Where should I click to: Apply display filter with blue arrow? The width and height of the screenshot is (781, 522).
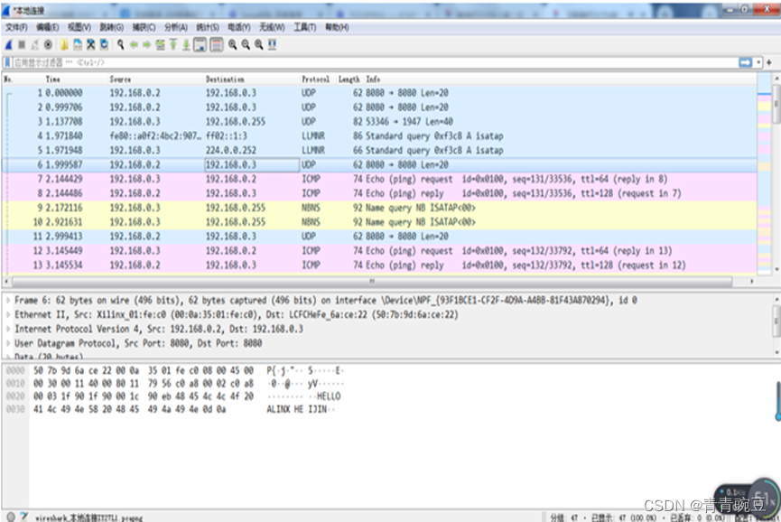(745, 62)
